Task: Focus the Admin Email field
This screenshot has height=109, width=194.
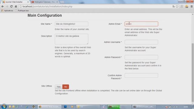Action: point(141,24)
